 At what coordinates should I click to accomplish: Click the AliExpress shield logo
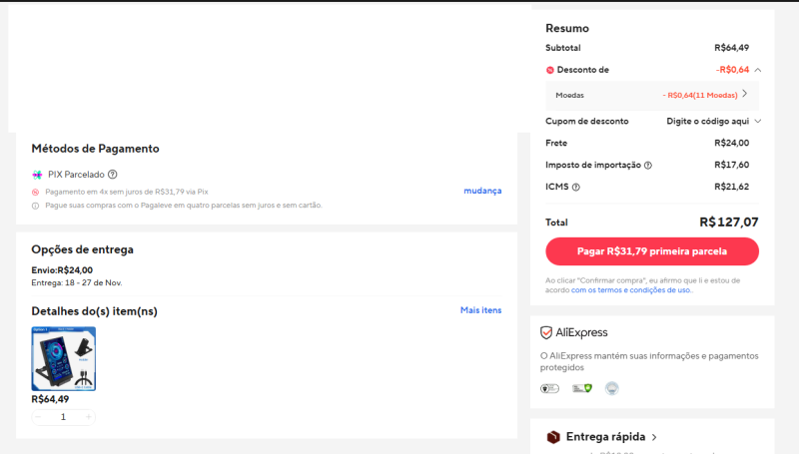pos(546,332)
